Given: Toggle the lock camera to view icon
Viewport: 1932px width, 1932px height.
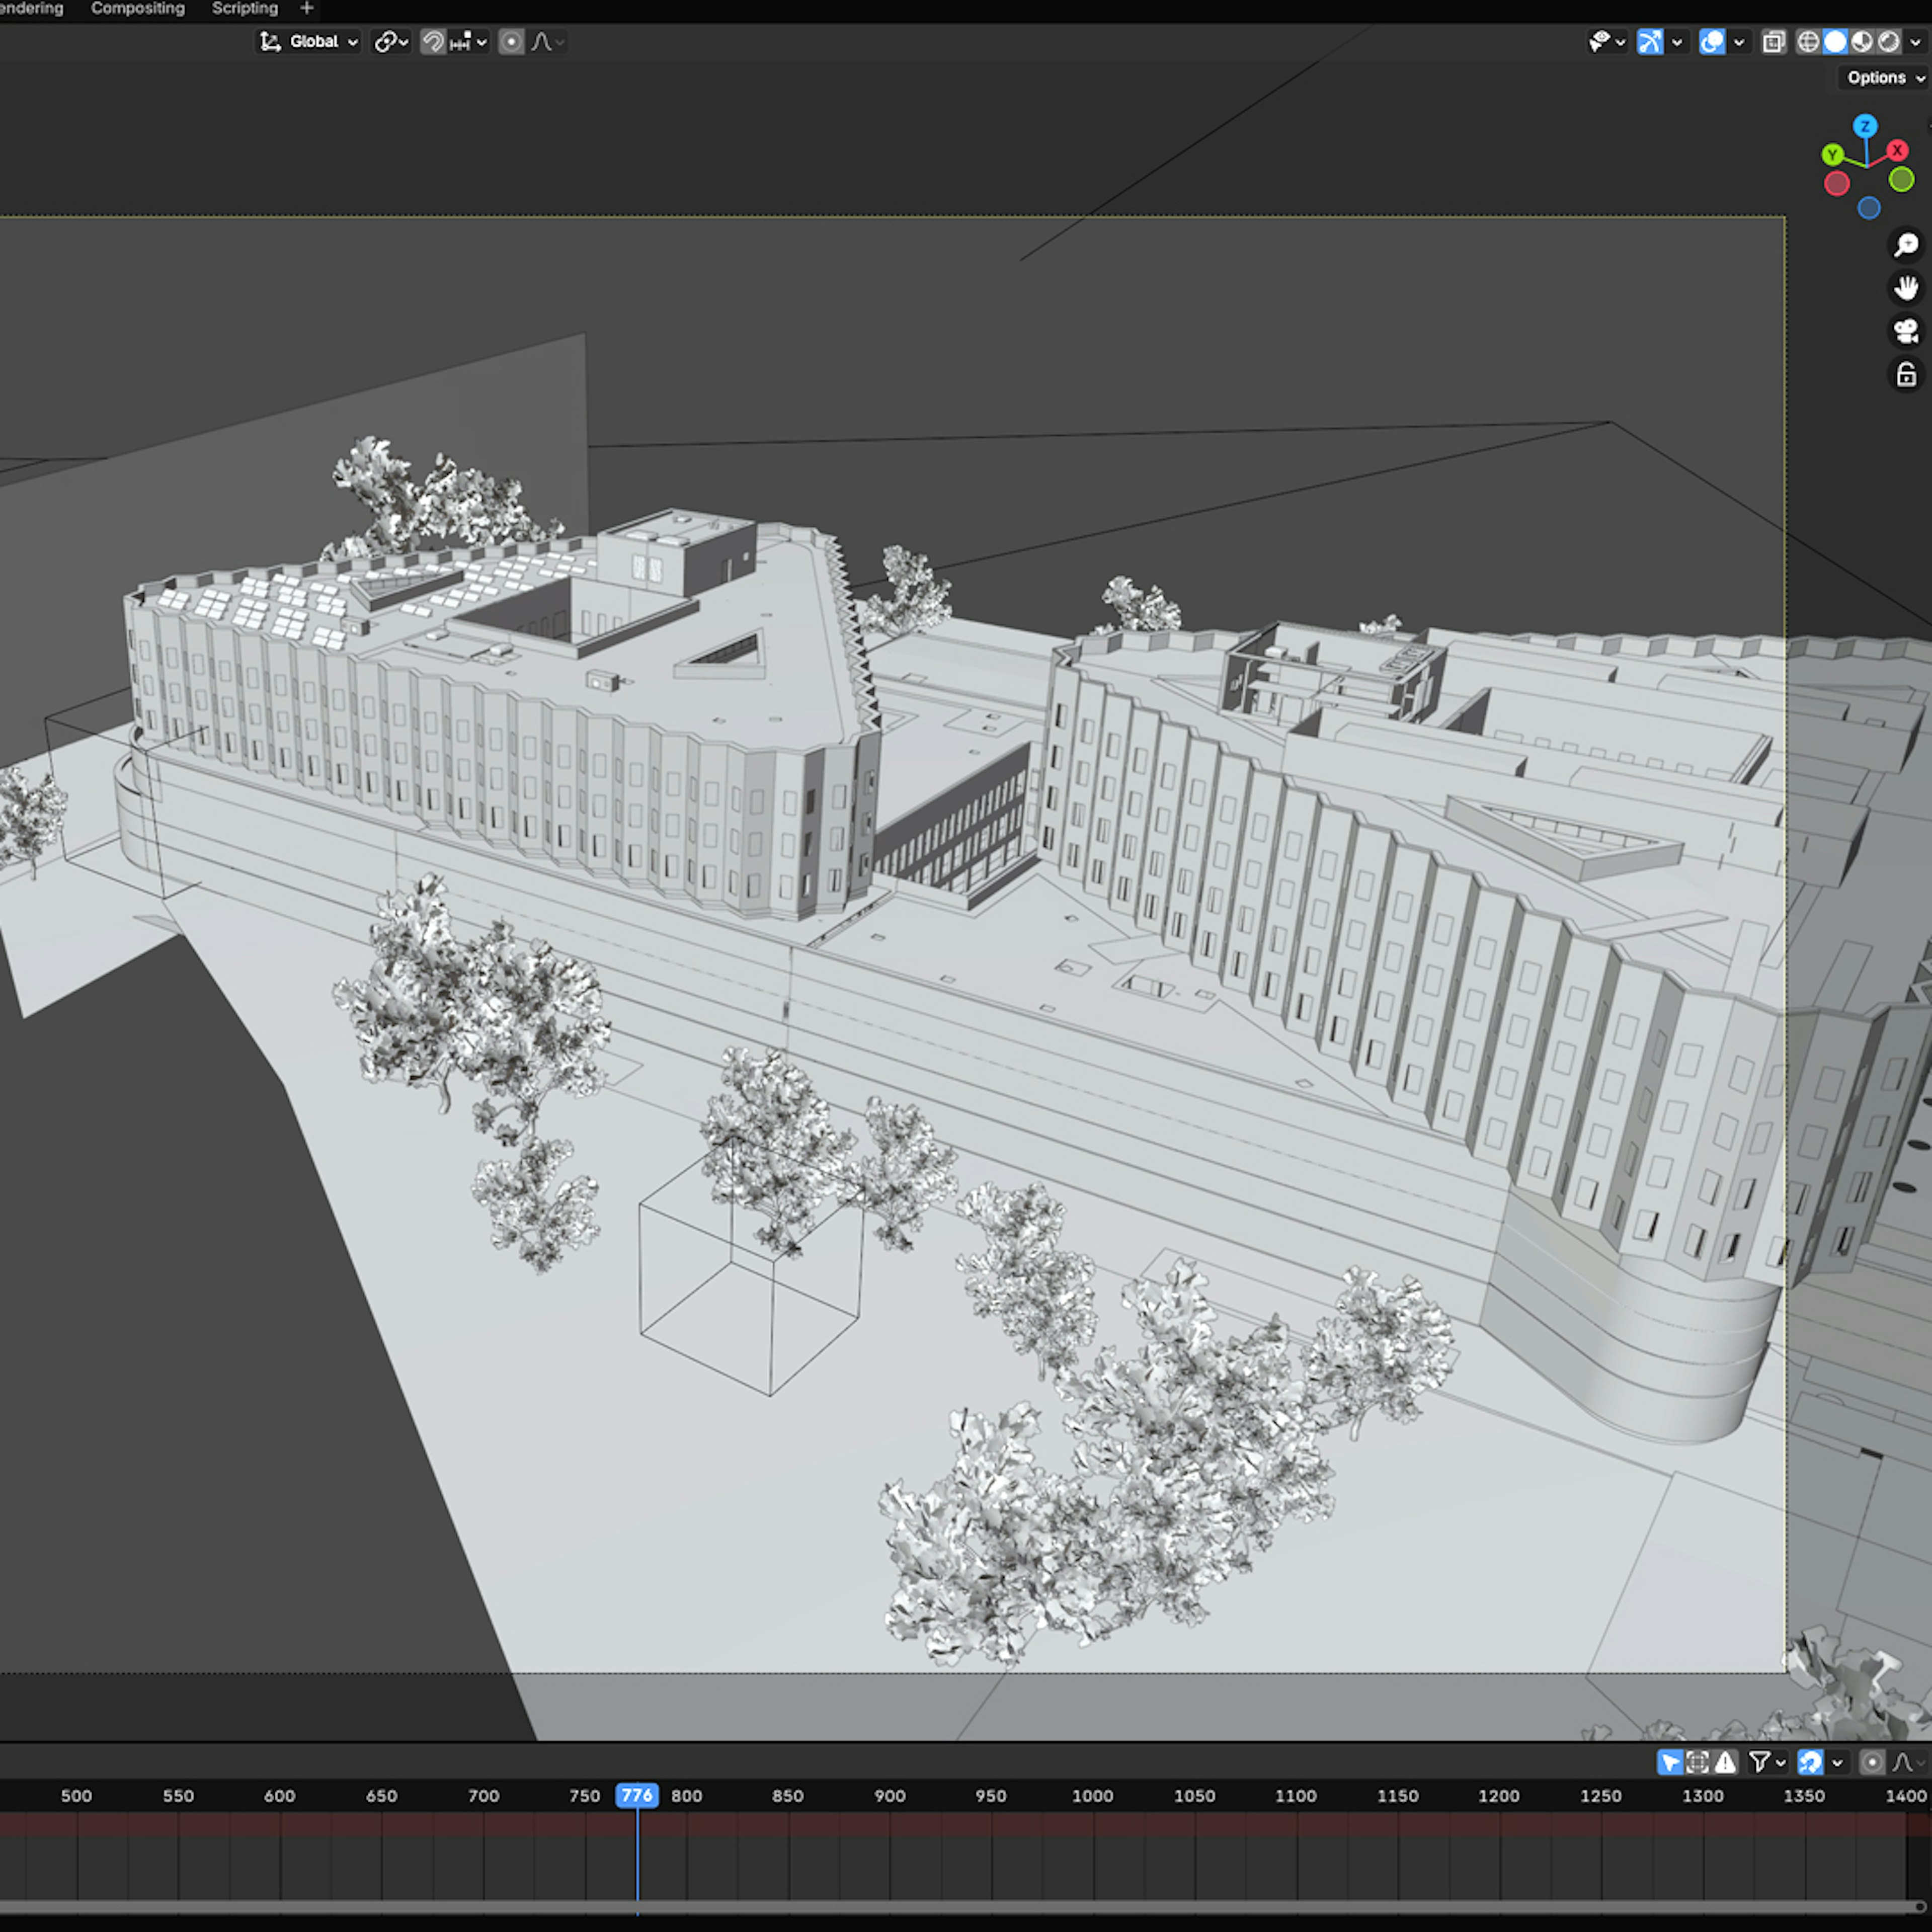Looking at the screenshot, I should click(1906, 375).
